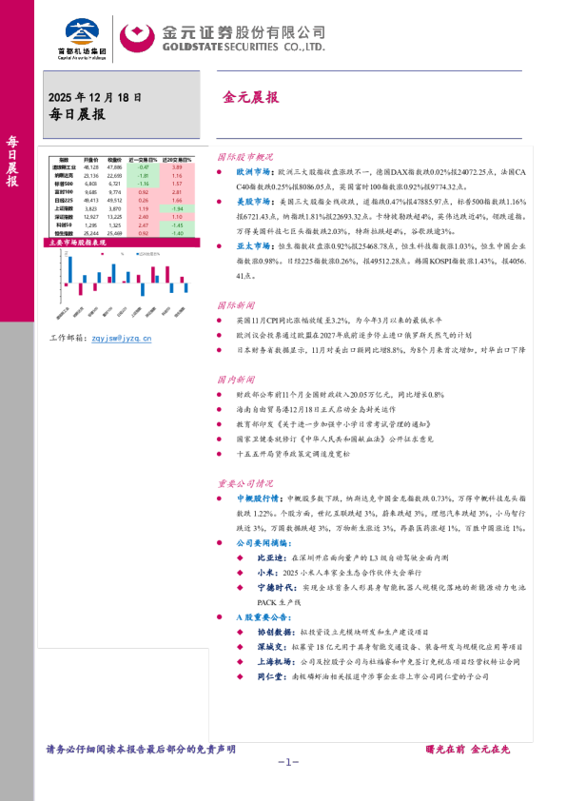Screen dimensions: 566x801
Task: Select the 3.89 cell in the index table
Action: (x=177, y=167)
